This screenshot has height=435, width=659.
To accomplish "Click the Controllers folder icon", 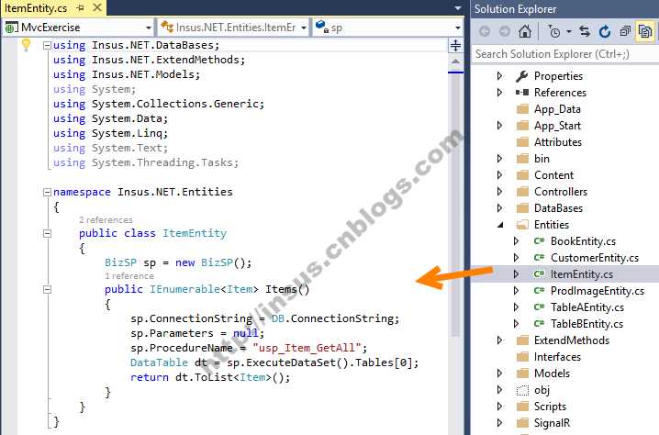I will [522, 192].
